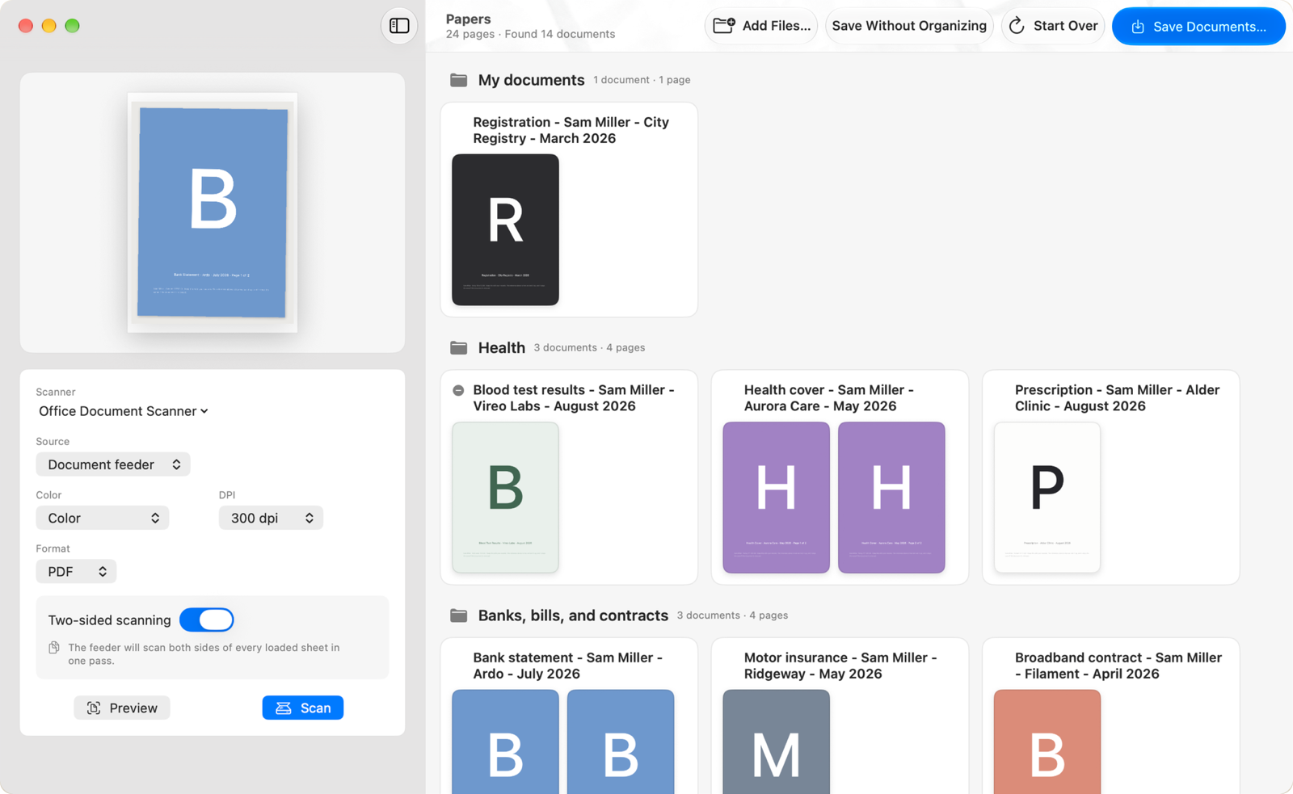Click the '1 document · 1 page' count

coord(642,80)
